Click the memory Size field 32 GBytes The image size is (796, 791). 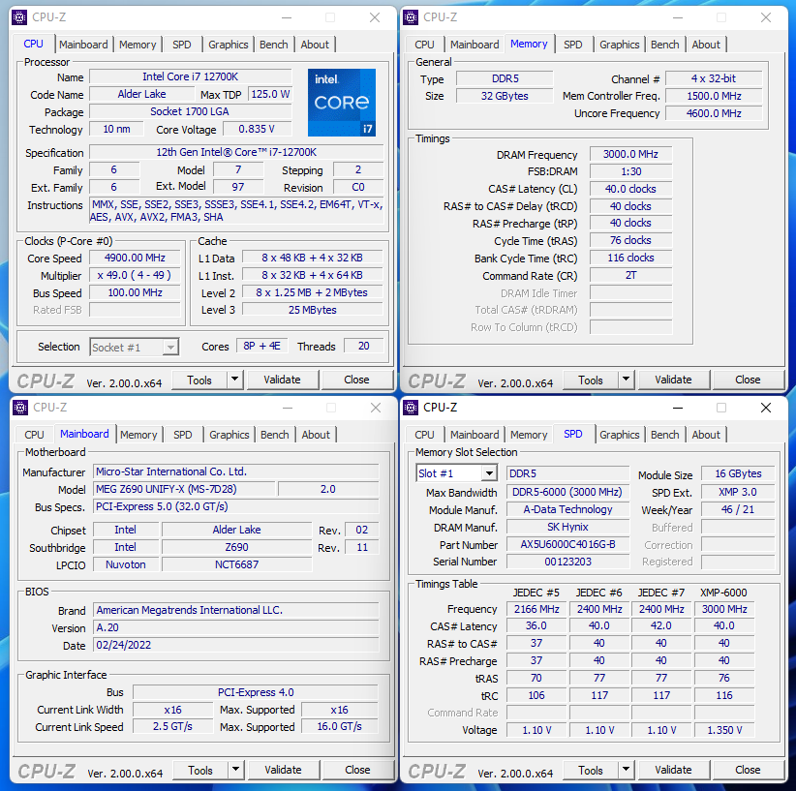(x=505, y=96)
